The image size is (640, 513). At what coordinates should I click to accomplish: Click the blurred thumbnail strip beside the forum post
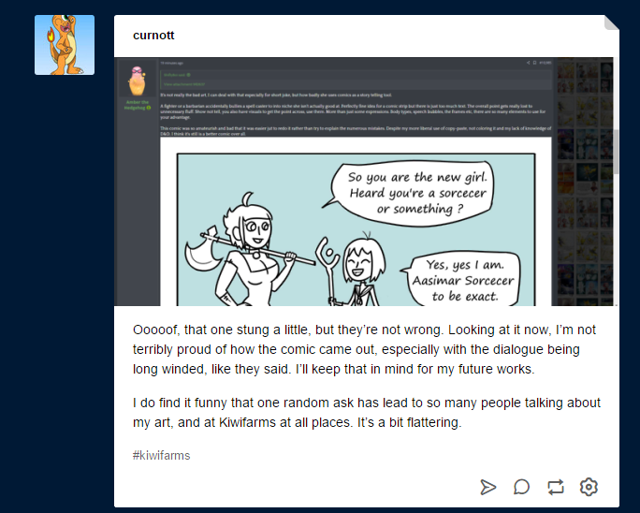(585, 182)
